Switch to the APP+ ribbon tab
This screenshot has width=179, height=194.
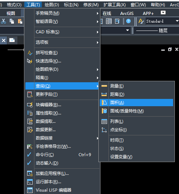pyautogui.click(x=148, y=14)
